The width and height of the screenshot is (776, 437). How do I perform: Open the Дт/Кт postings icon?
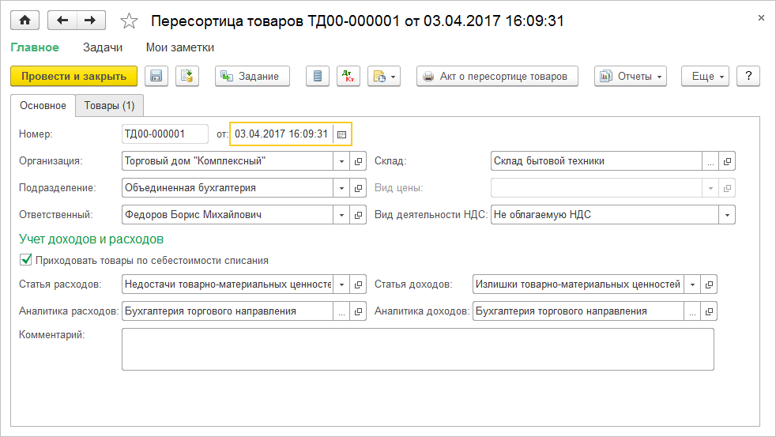pos(348,76)
